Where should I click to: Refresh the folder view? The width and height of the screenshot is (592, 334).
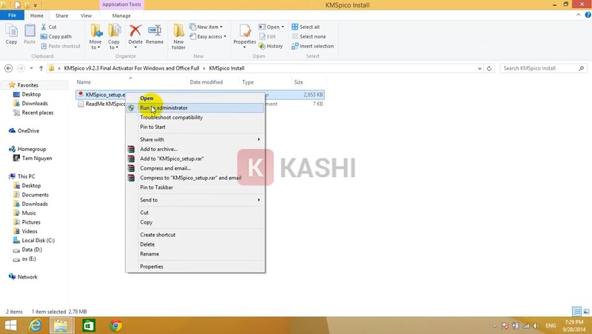[489, 68]
